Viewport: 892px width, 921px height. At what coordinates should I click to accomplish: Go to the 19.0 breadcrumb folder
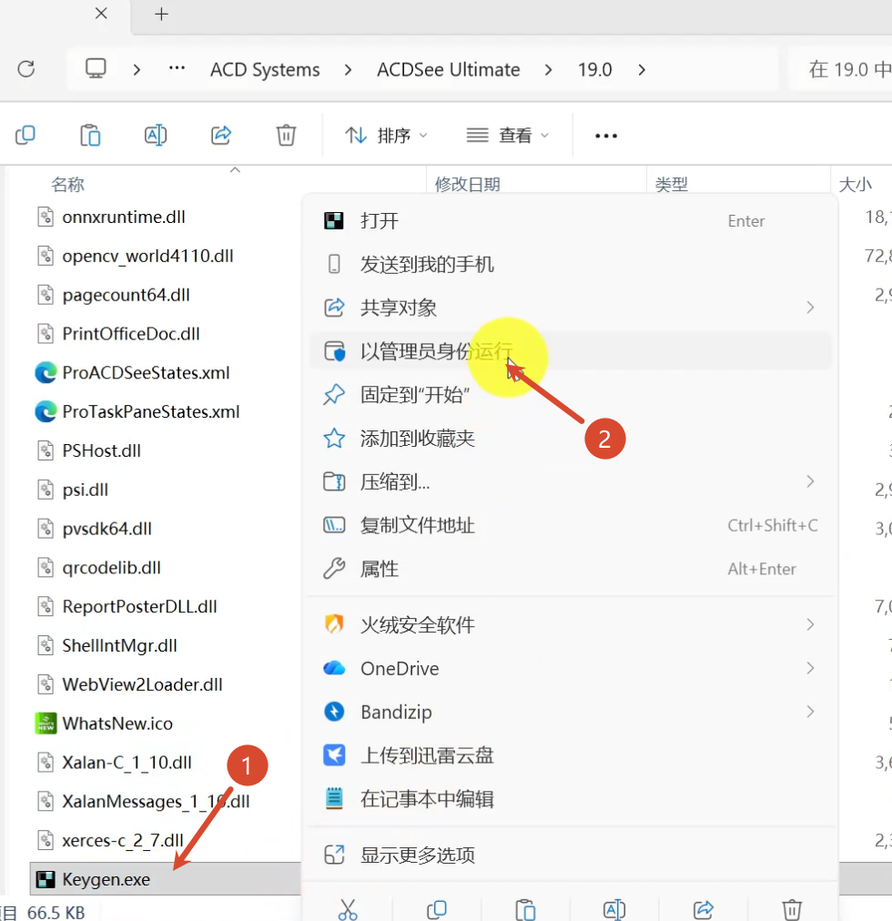(x=594, y=70)
